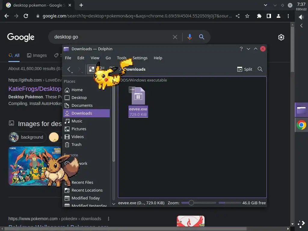This screenshot has height=231, width=308.
Task: Clear the Google search box
Action: click(175, 37)
